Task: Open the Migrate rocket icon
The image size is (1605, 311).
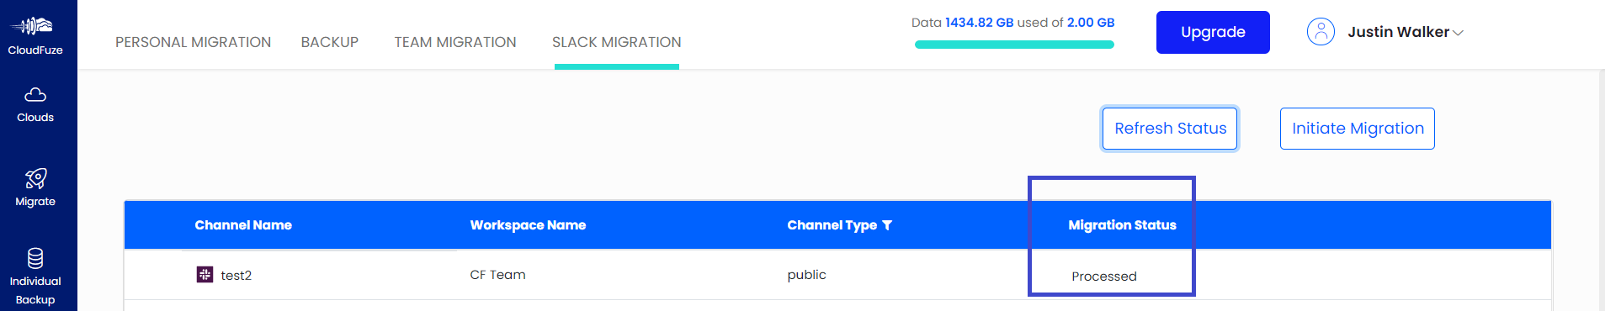Action: (35, 178)
